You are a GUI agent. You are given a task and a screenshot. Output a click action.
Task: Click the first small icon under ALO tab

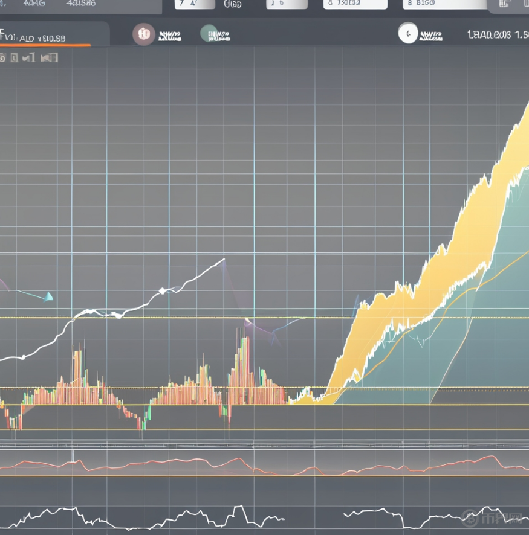2,58
